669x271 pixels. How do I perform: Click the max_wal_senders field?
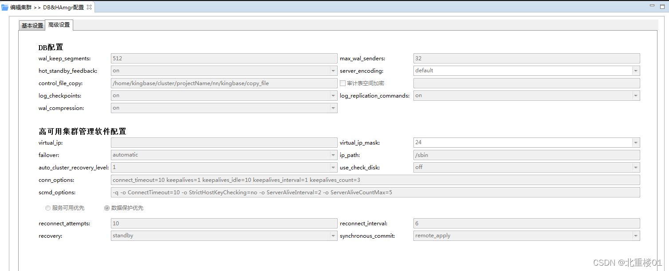point(527,58)
